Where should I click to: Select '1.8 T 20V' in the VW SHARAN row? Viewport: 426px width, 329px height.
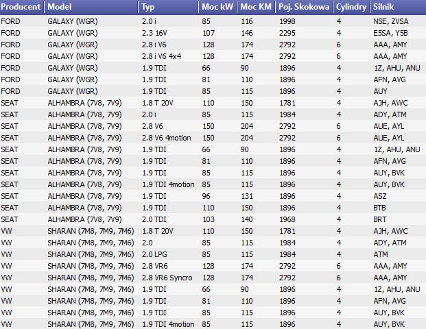157,231
